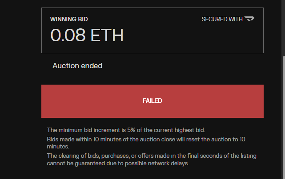Click the word minutes ending reset rule
Screen dimensions: 285x179
[58, 147]
